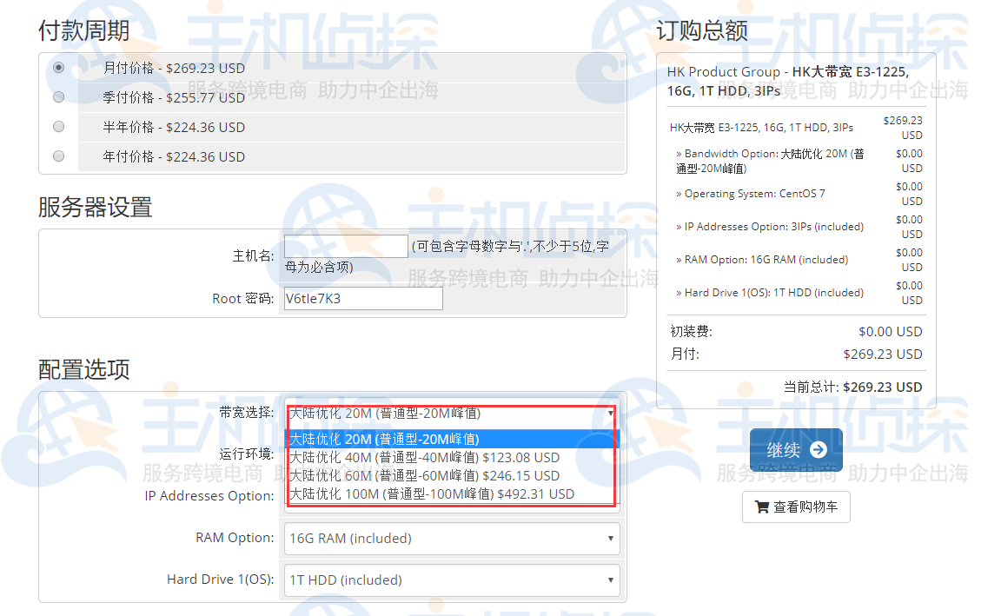This screenshot has height=616, width=1001.
Task: Select quarterly price $255.77 USD radio button
Action: pos(59,97)
